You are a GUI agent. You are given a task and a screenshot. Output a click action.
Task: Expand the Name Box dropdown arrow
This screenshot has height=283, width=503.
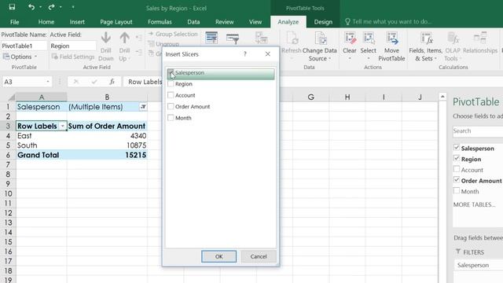(x=47, y=82)
